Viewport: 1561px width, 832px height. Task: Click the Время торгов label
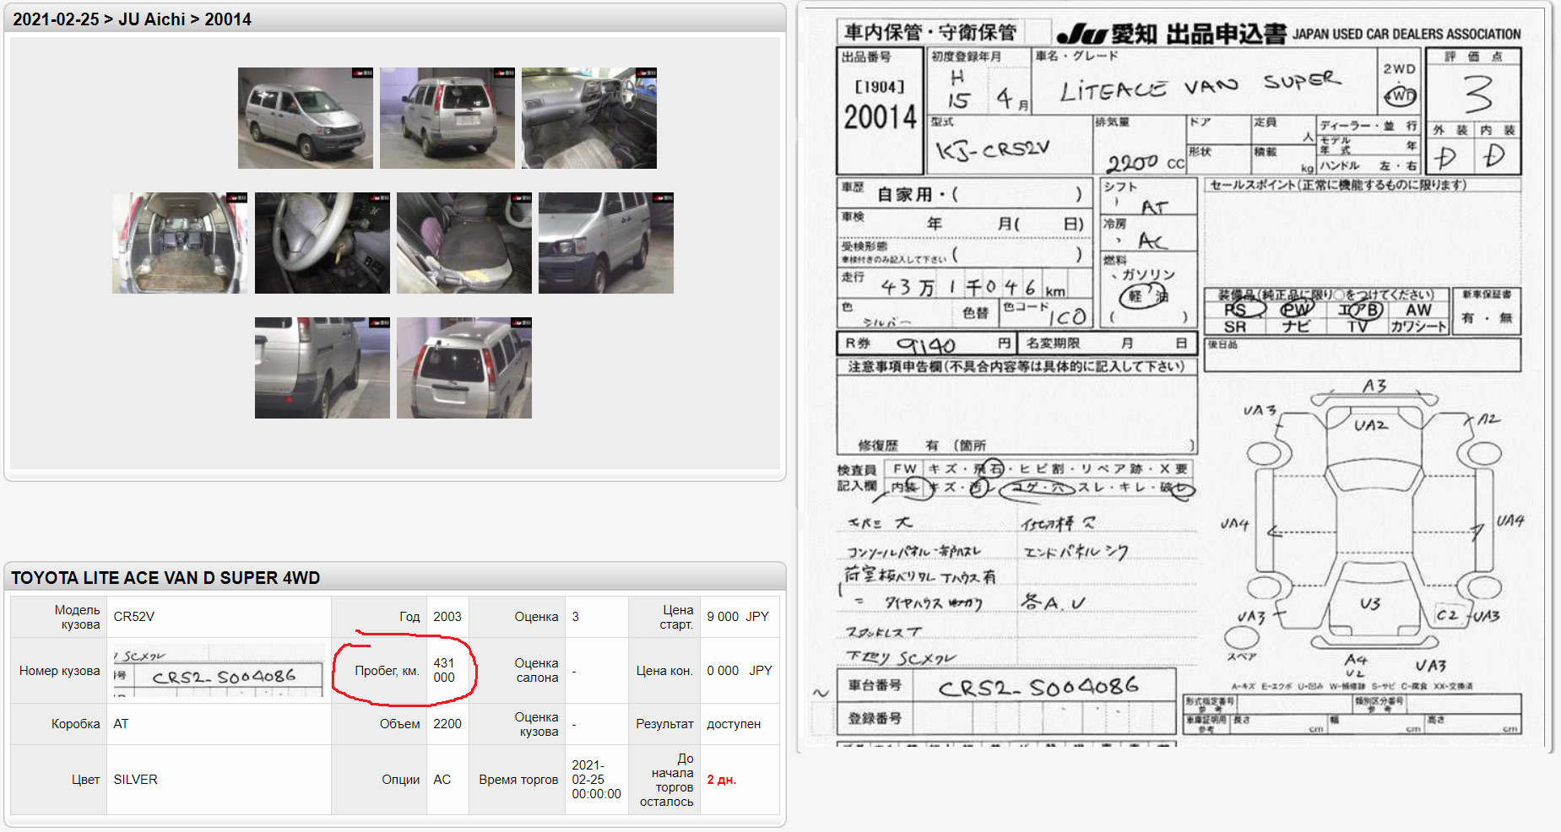(518, 780)
